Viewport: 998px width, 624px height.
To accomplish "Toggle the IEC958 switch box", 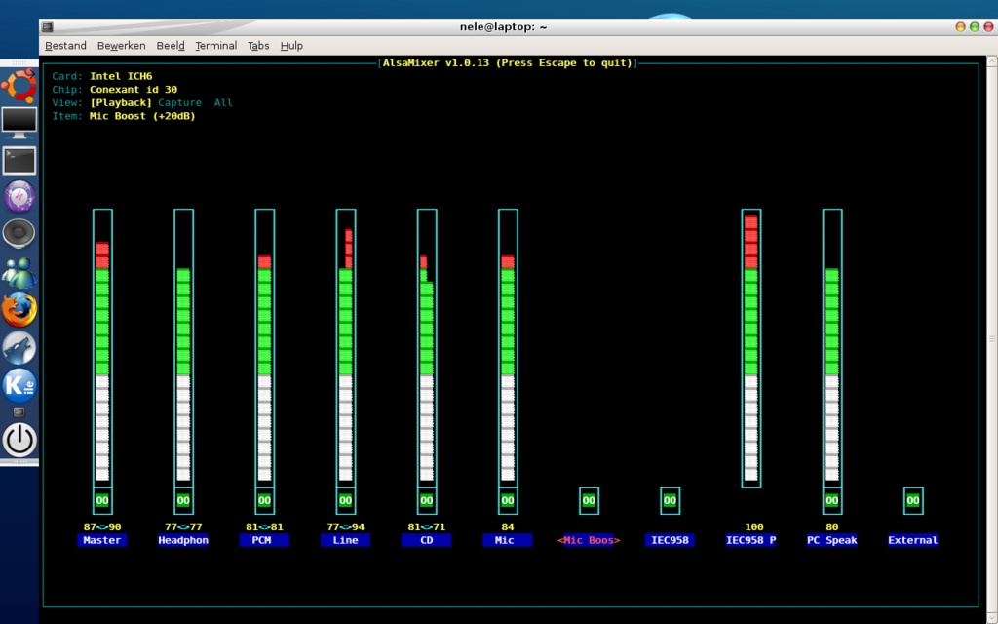I will [x=670, y=500].
